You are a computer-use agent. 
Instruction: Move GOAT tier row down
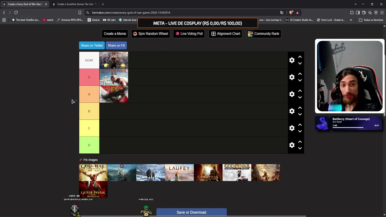click(300, 63)
